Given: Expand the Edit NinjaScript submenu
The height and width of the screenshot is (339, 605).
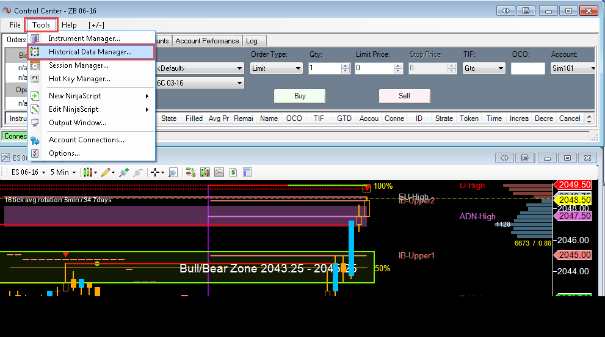Looking at the screenshot, I should pyautogui.click(x=91, y=109).
